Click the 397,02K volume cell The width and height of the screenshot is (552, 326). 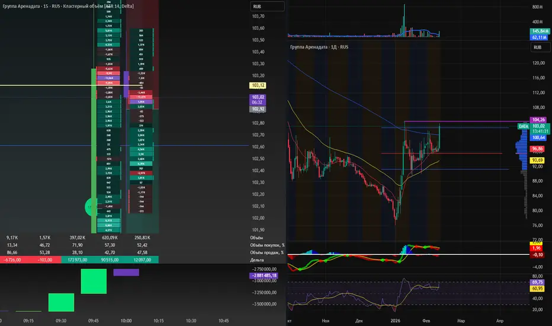[78, 238]
